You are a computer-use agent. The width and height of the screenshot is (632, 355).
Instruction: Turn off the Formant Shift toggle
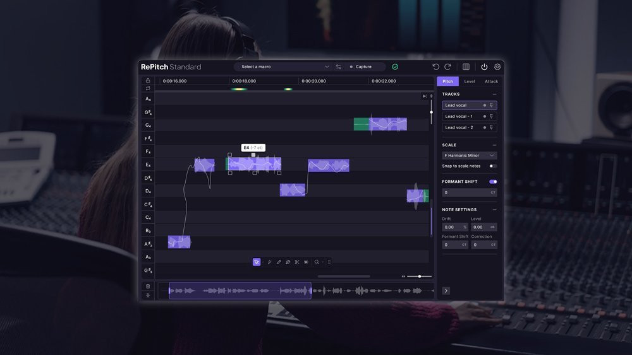493,182
